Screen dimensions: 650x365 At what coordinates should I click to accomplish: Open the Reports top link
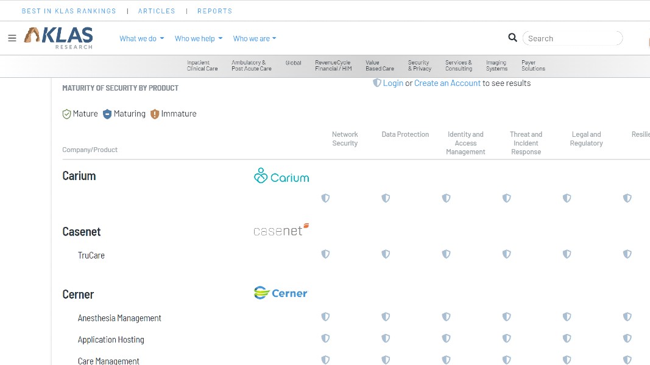(214, 11)
